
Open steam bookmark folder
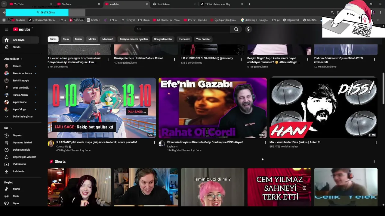coord(144,20)
